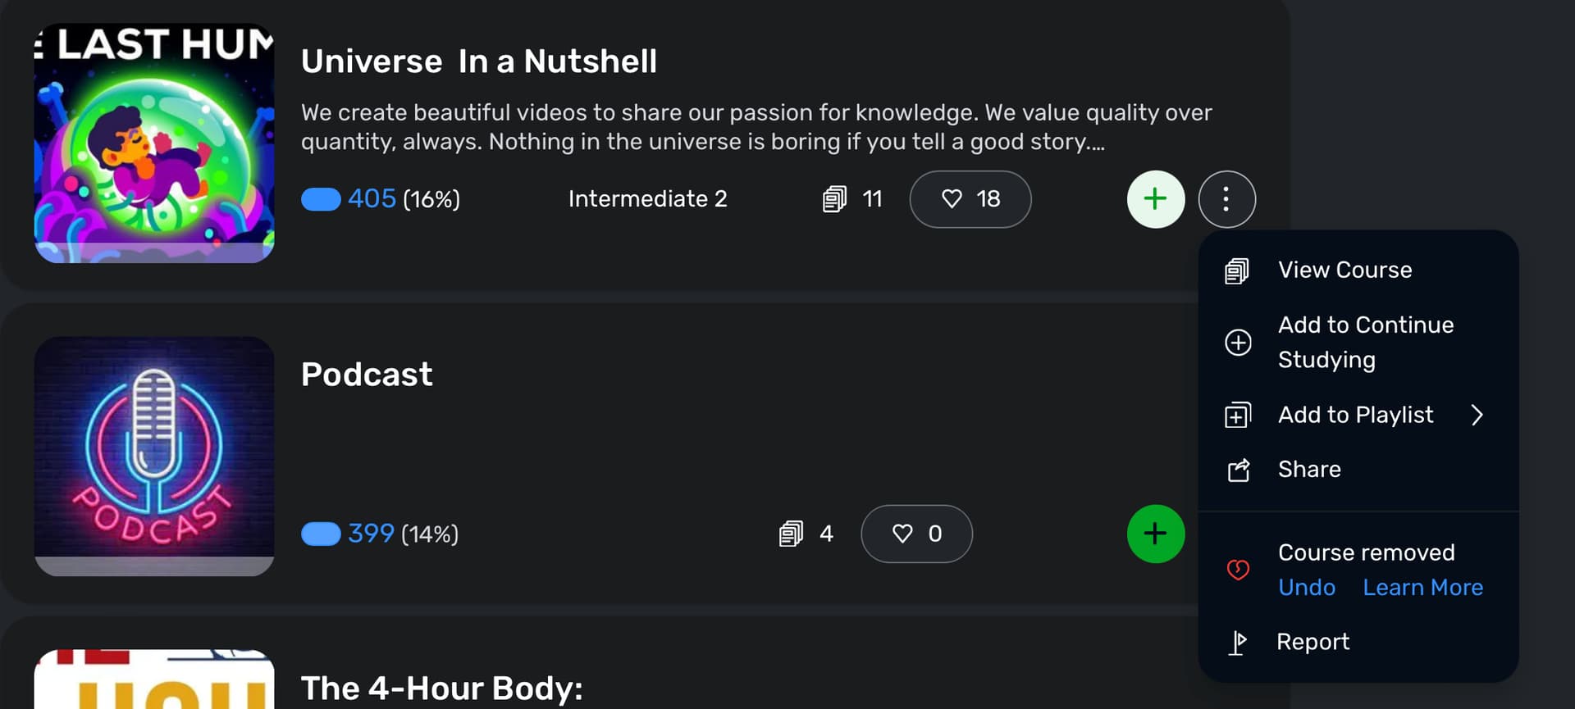The width and height of the screenshot is (1575, 709).
Task: Click the broken heart Course removed icon
Action: (1238, 570)
